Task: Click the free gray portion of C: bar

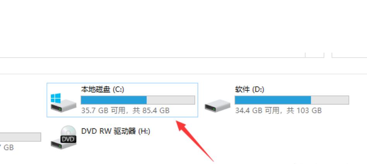Action: click(171, 100)
